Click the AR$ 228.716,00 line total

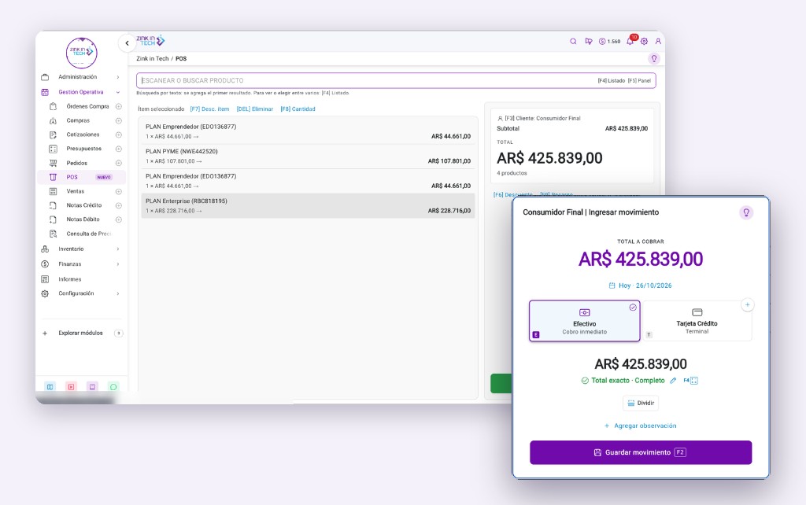pyautogui.click(x=449, y=211)
